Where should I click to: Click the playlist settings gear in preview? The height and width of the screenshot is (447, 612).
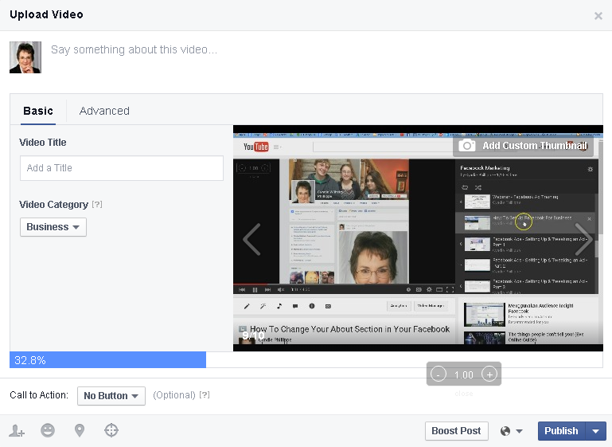pyautogui.click(x=591, y=169)
